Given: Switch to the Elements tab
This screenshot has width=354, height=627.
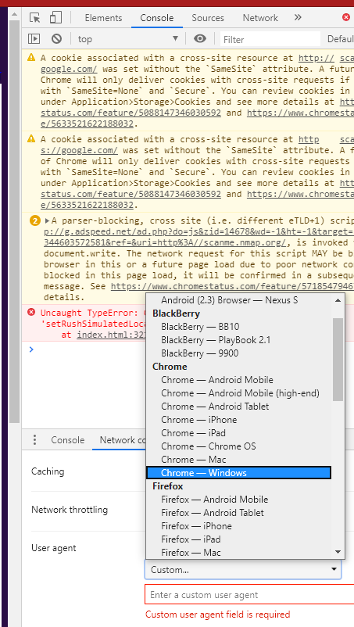Looking at the screenshot, I should (103, 18).
